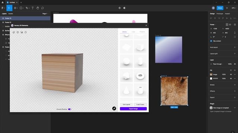
Task: Remove the Image fill with minus
Action: (x=235, y=75)
